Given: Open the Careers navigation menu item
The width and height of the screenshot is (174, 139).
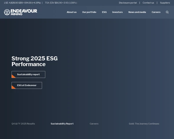Looking at the screenshot, I should coord(156,12).
